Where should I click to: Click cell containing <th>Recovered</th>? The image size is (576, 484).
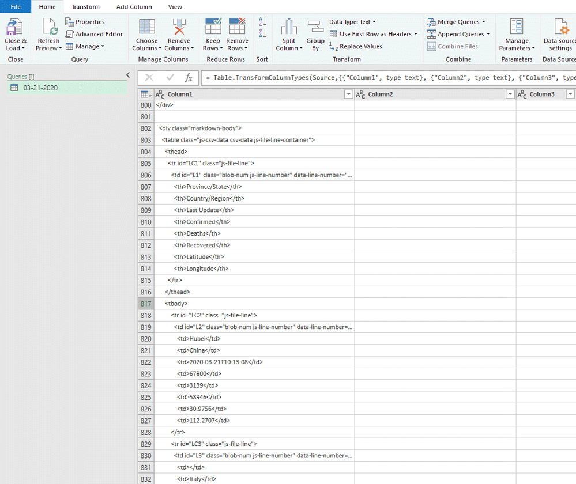point(254,245)
